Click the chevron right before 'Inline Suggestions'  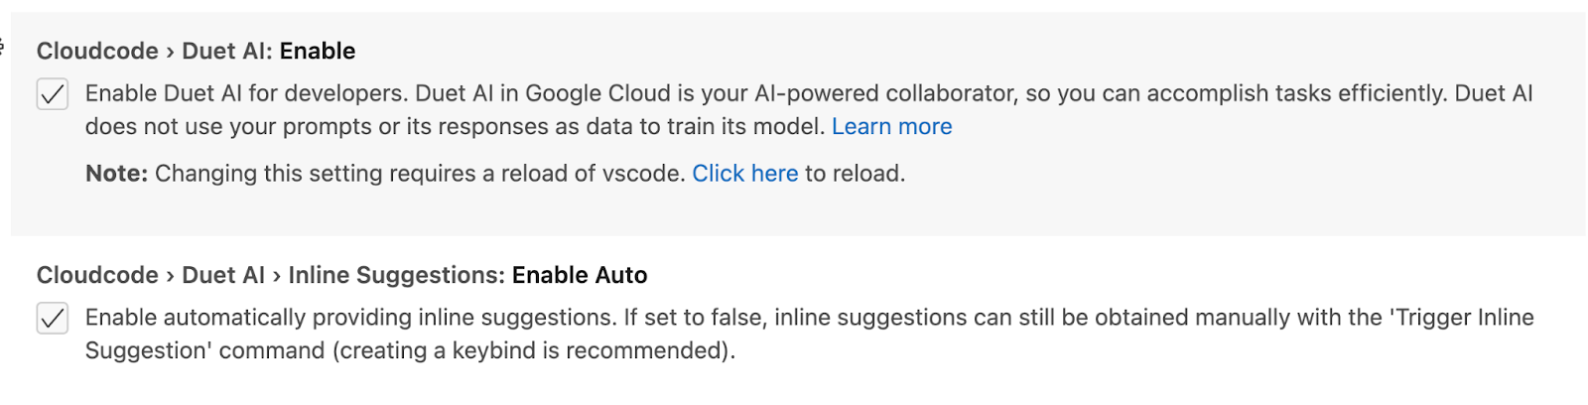(277, 276)
